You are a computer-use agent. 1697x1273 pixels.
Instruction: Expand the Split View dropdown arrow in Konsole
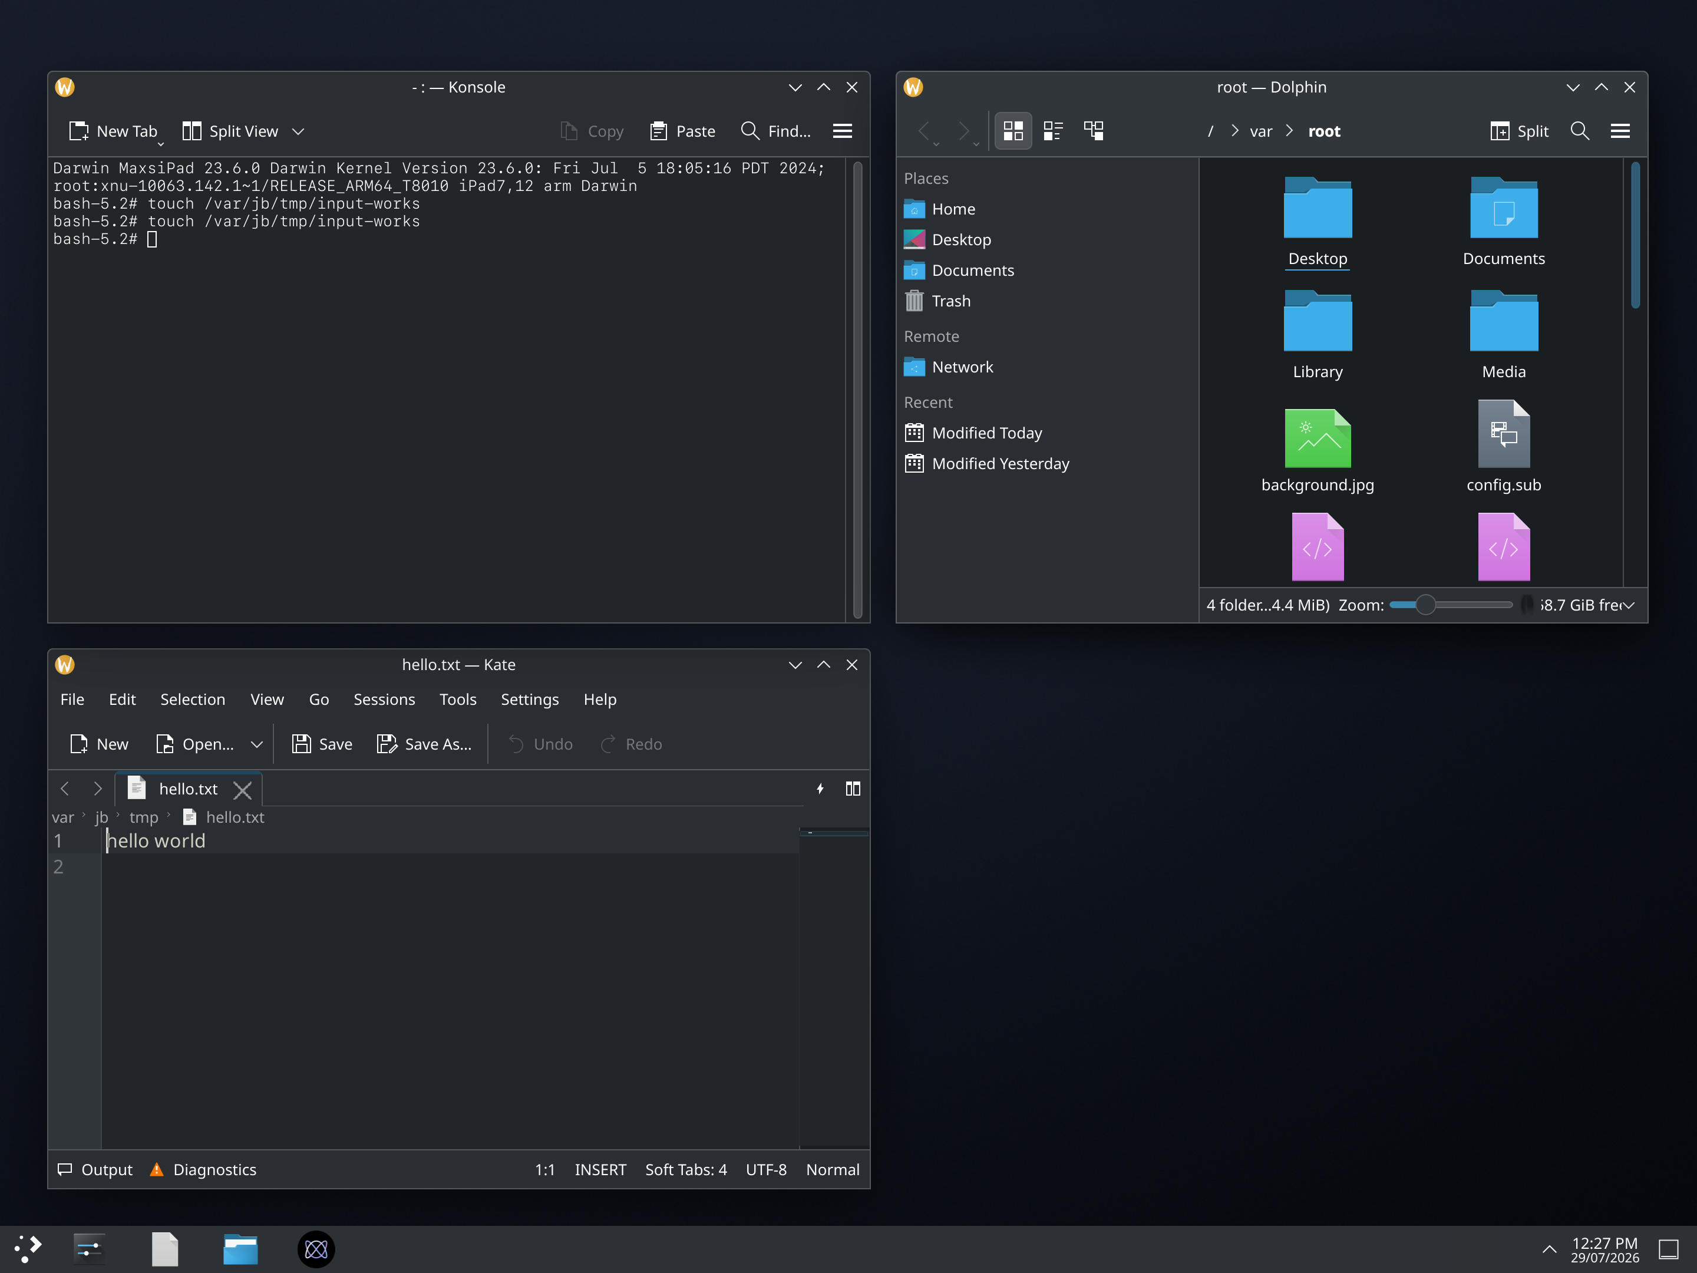pos(298,131)
